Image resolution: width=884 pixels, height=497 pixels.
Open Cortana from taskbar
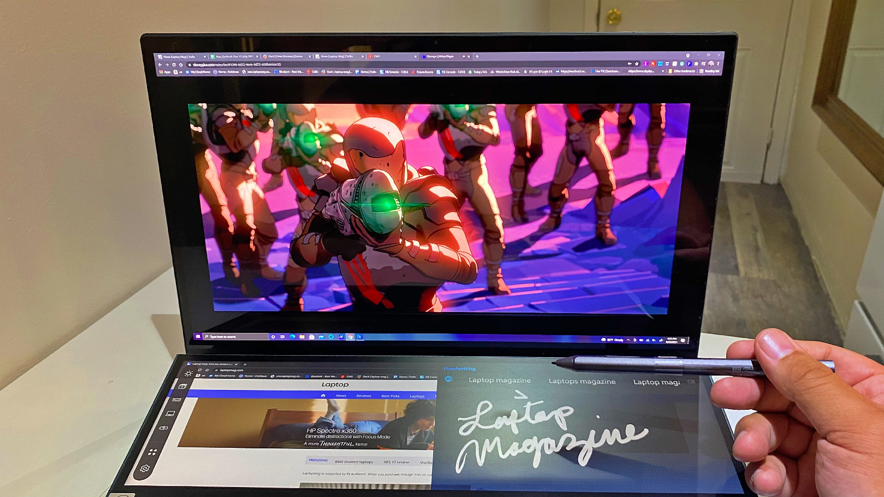[x=273, y=336]
